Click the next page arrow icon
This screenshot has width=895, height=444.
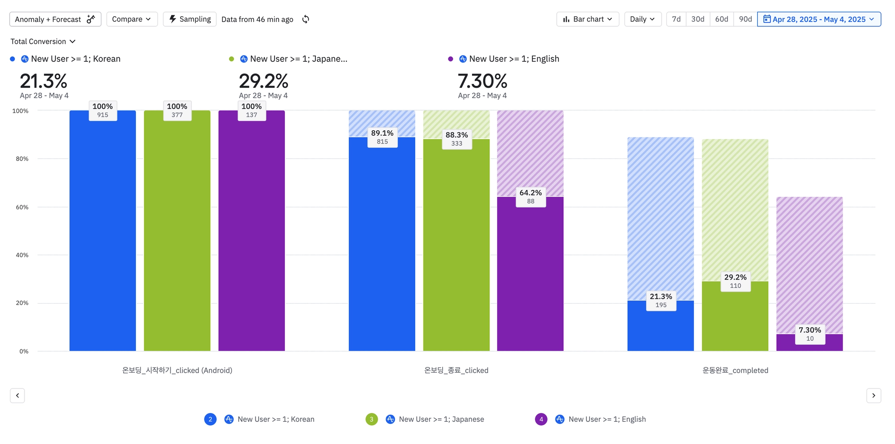pos(874,395)
